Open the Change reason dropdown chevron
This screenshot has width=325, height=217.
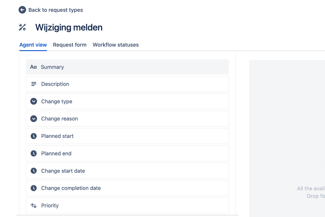coord(34,118)
